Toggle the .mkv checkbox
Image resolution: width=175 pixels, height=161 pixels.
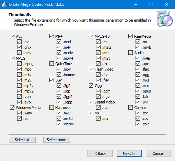(x=59, y=113)
